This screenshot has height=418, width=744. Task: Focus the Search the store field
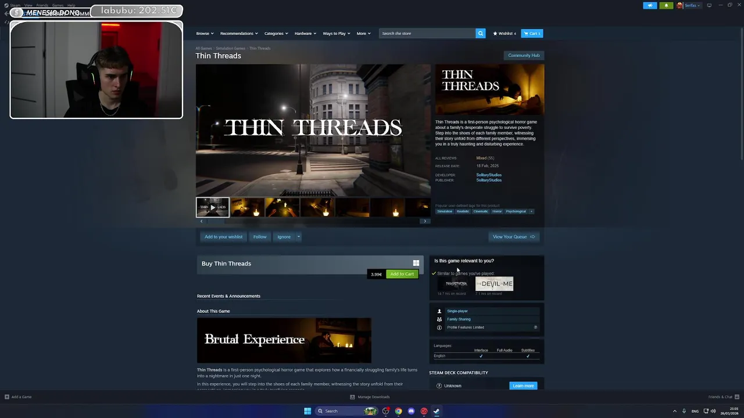tap(427, 33)
